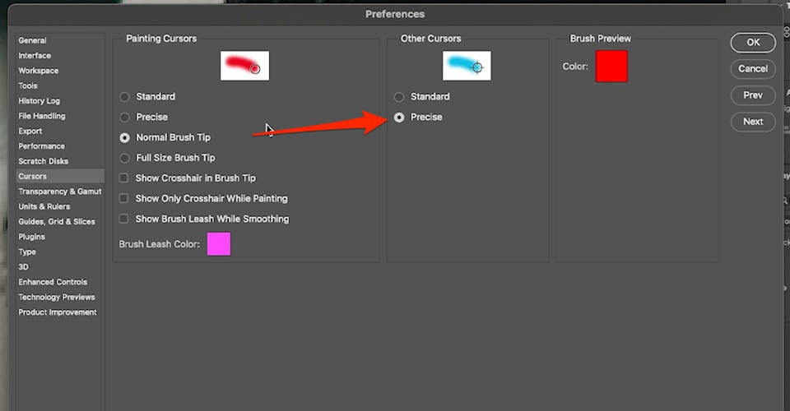Click the Other Cursors blue brush preview
The image size is (790, 411).
[467, 66]
